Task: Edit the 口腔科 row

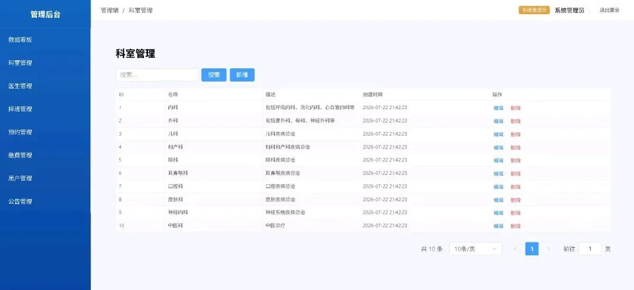Action: (498, 187)
